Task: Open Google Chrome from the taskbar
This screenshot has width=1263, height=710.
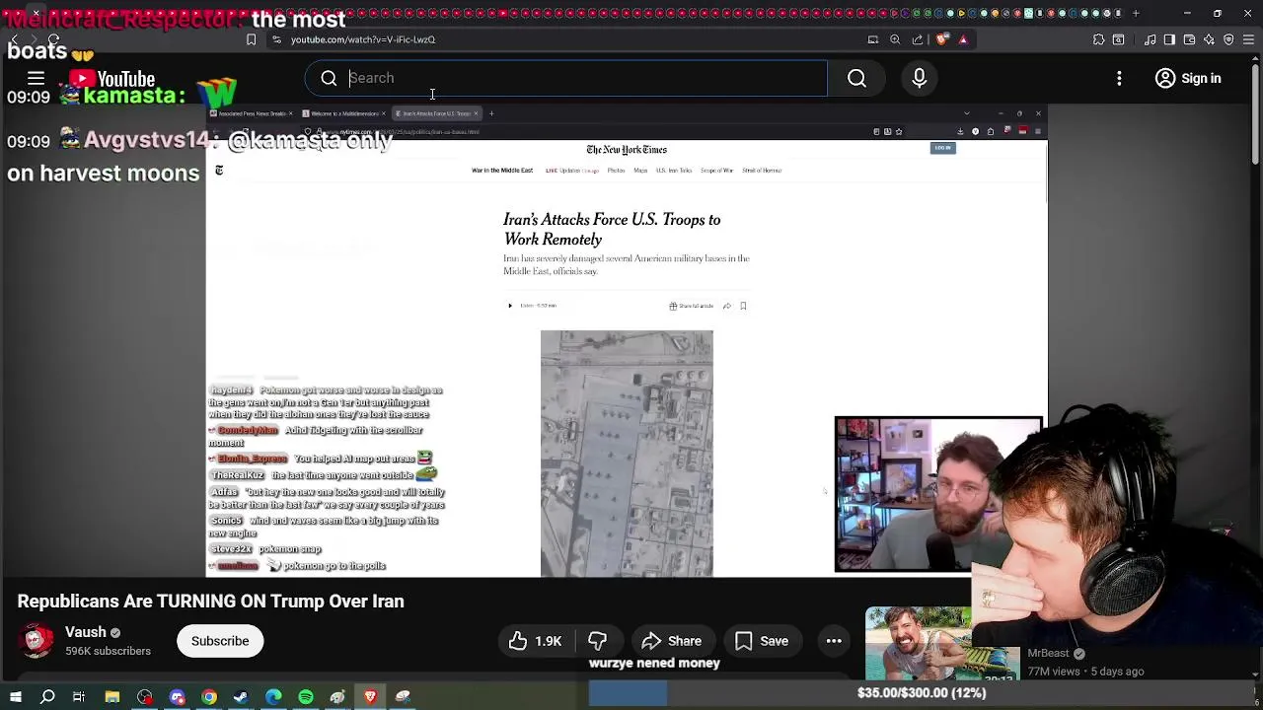Action: point(209,697)
